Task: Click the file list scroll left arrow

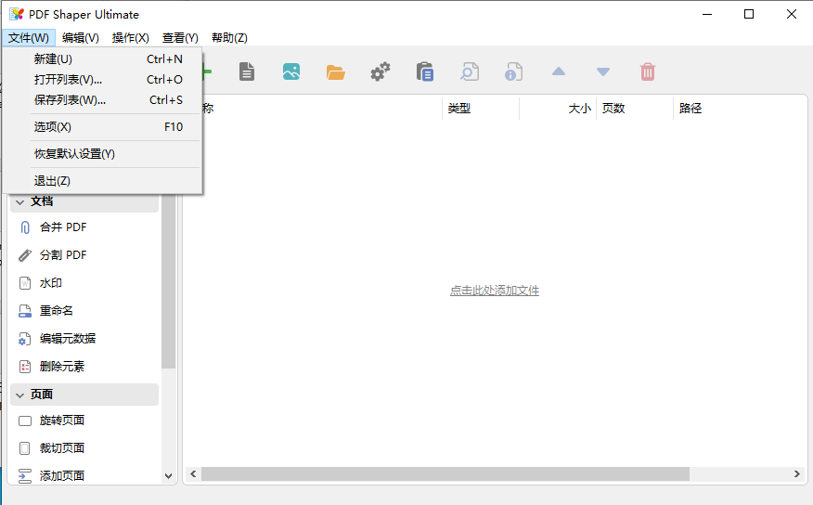Action: coord(193,473)
